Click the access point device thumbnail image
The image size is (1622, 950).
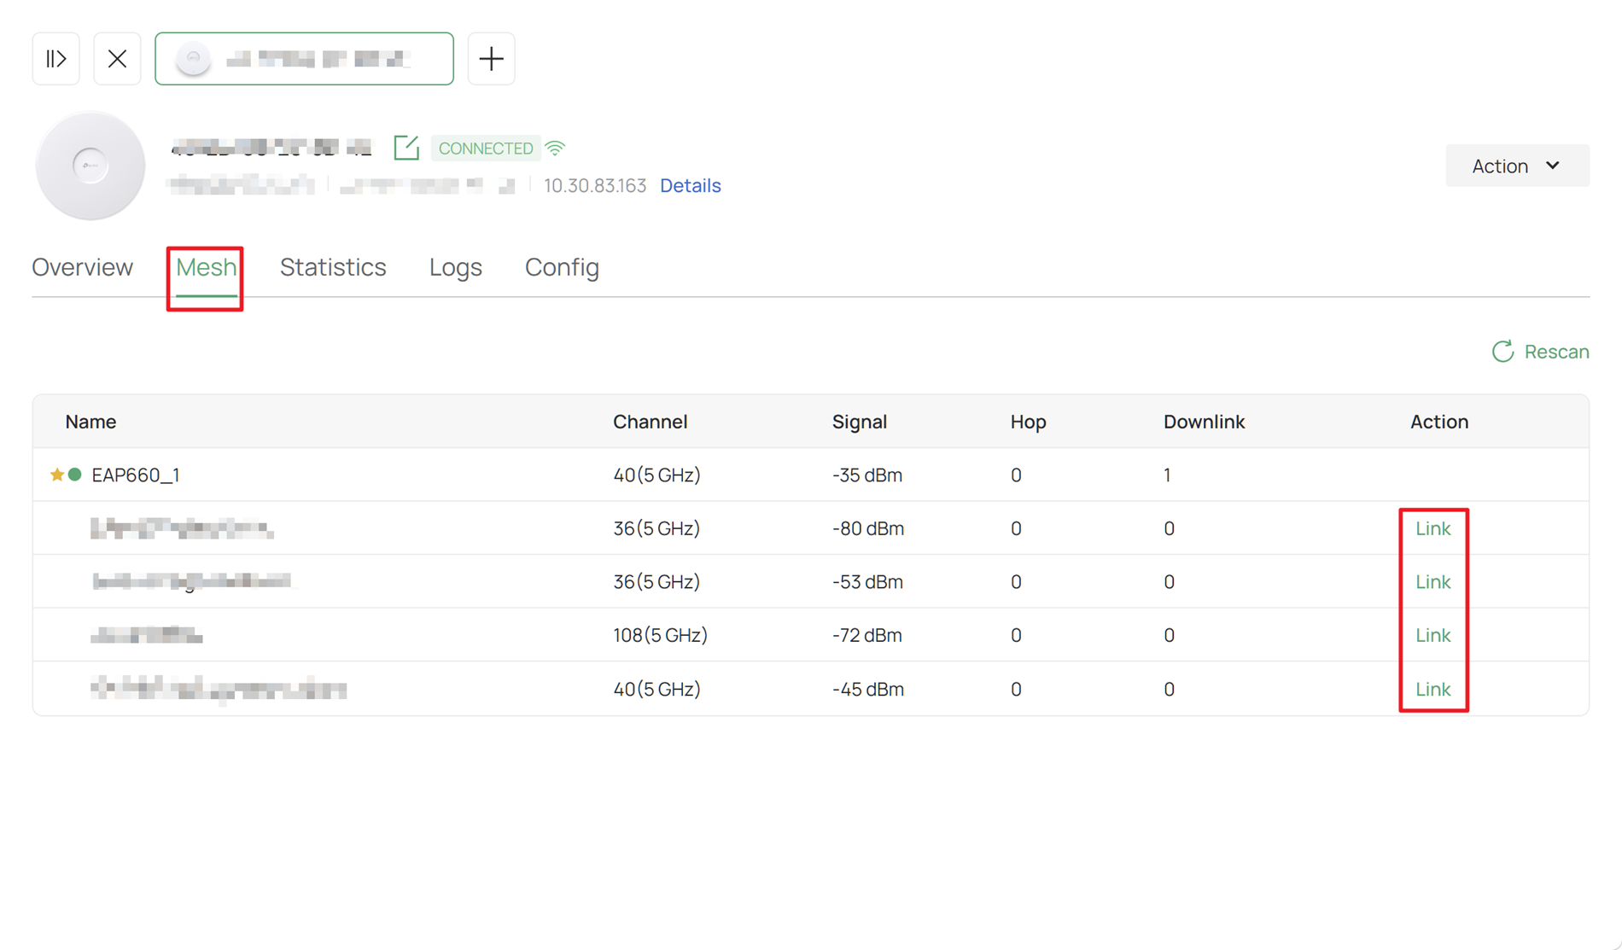coord(90,166)
